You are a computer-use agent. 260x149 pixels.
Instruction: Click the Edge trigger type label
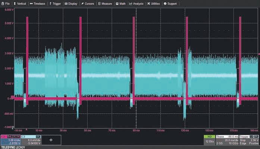tap(243, 143)
